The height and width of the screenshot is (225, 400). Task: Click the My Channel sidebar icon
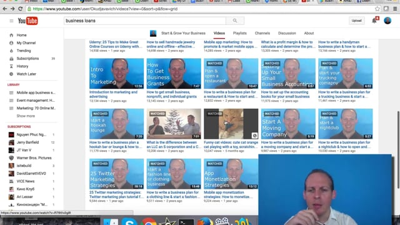(x=11, y=43)
